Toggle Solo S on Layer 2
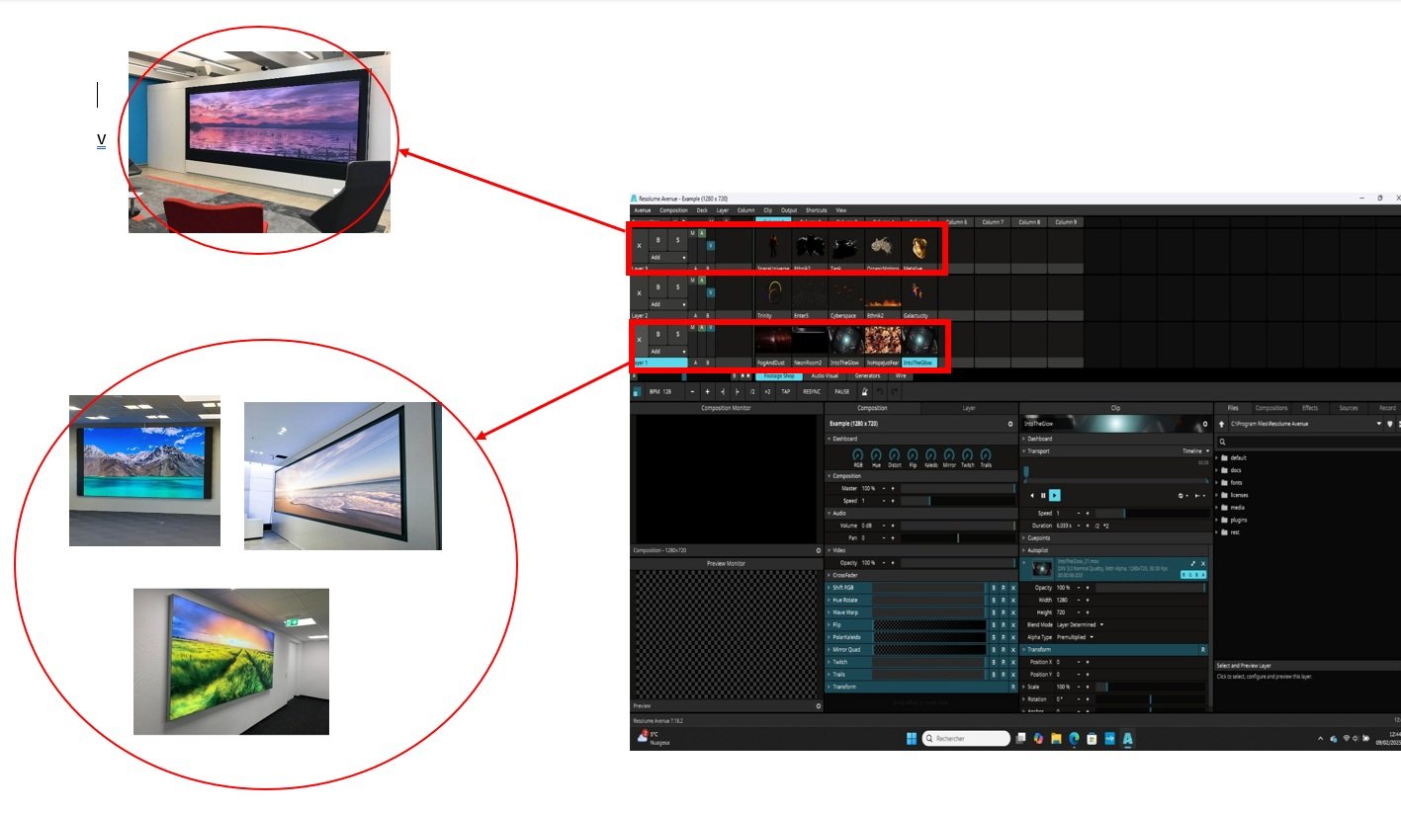This screenshot has height=813, width=1401. [677, 286]
